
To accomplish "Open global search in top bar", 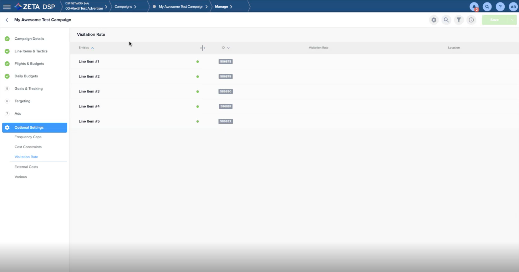I will [487, 7].
